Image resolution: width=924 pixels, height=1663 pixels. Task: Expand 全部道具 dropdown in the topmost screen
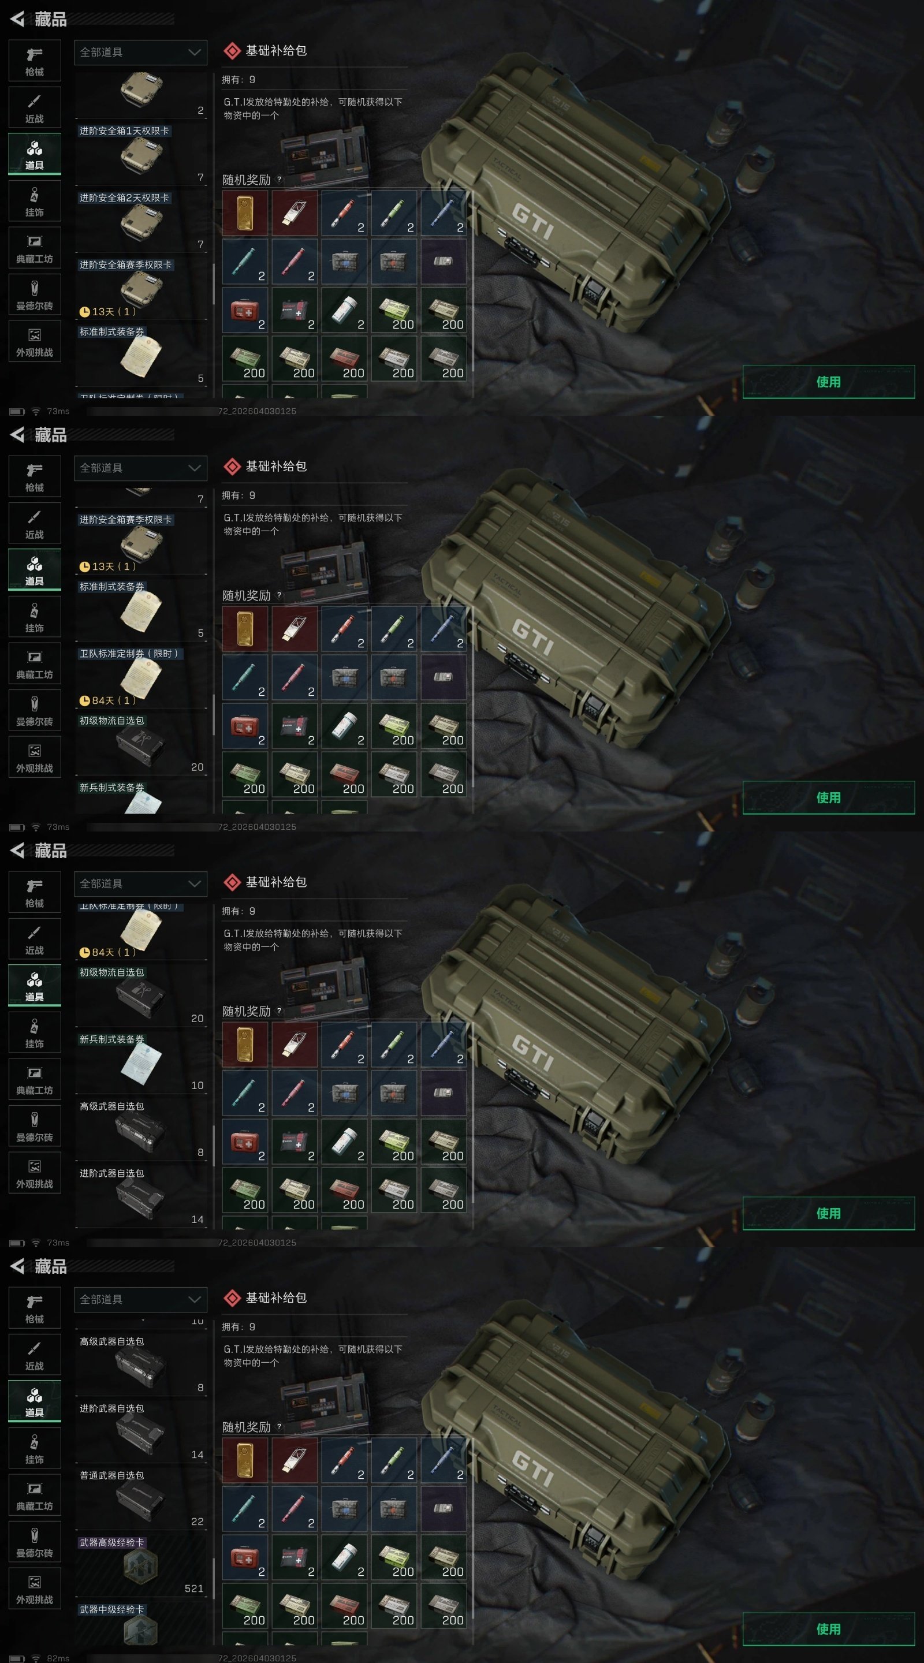141,53
